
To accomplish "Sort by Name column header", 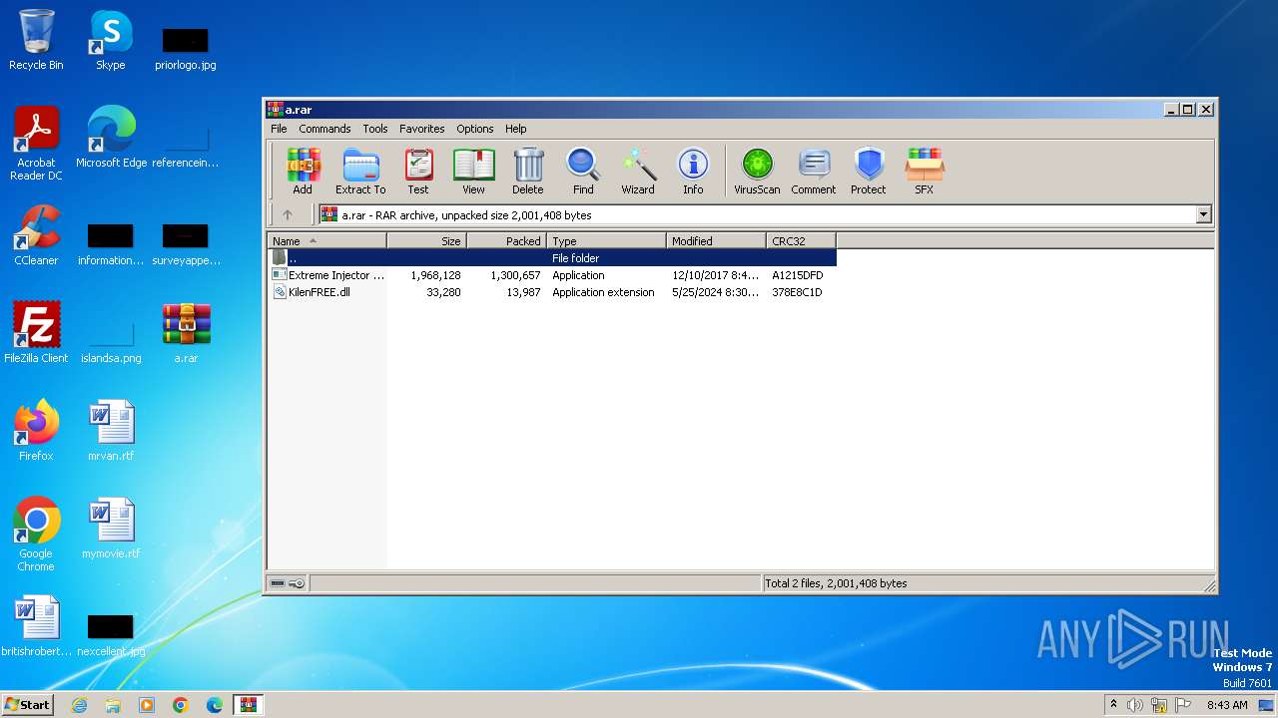I will pos(326,240).
